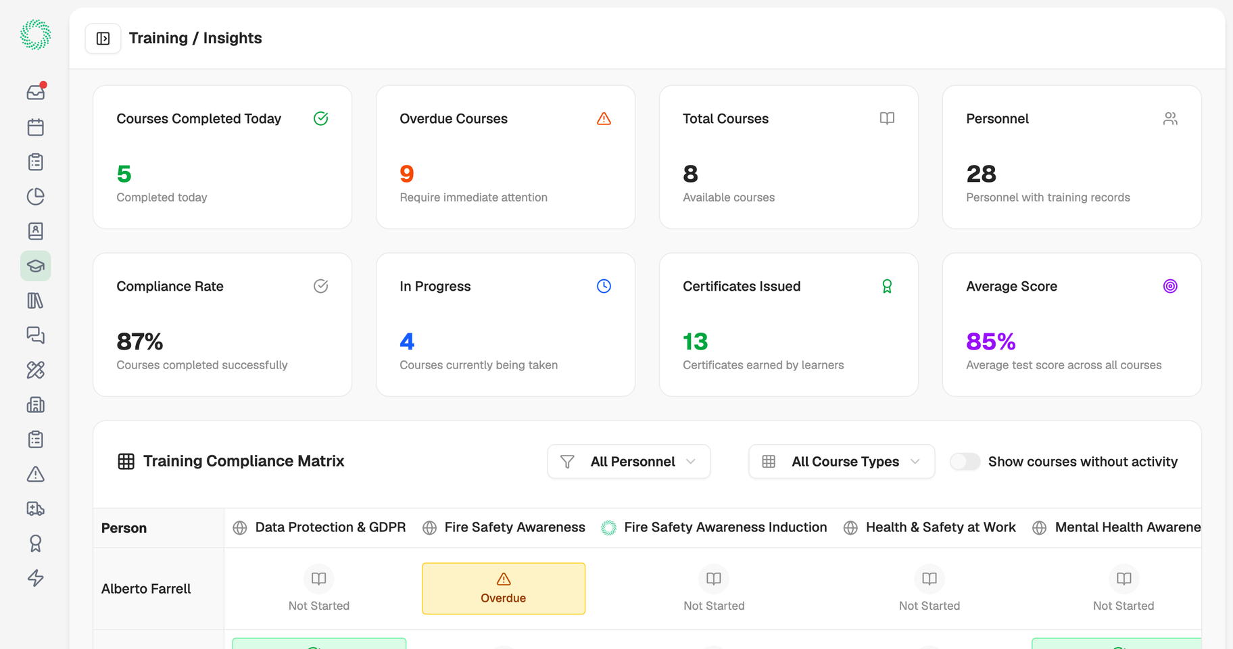Click the Courses Completed Today value 5
This screenshot has height=649, width=1233.
(124, 174)
